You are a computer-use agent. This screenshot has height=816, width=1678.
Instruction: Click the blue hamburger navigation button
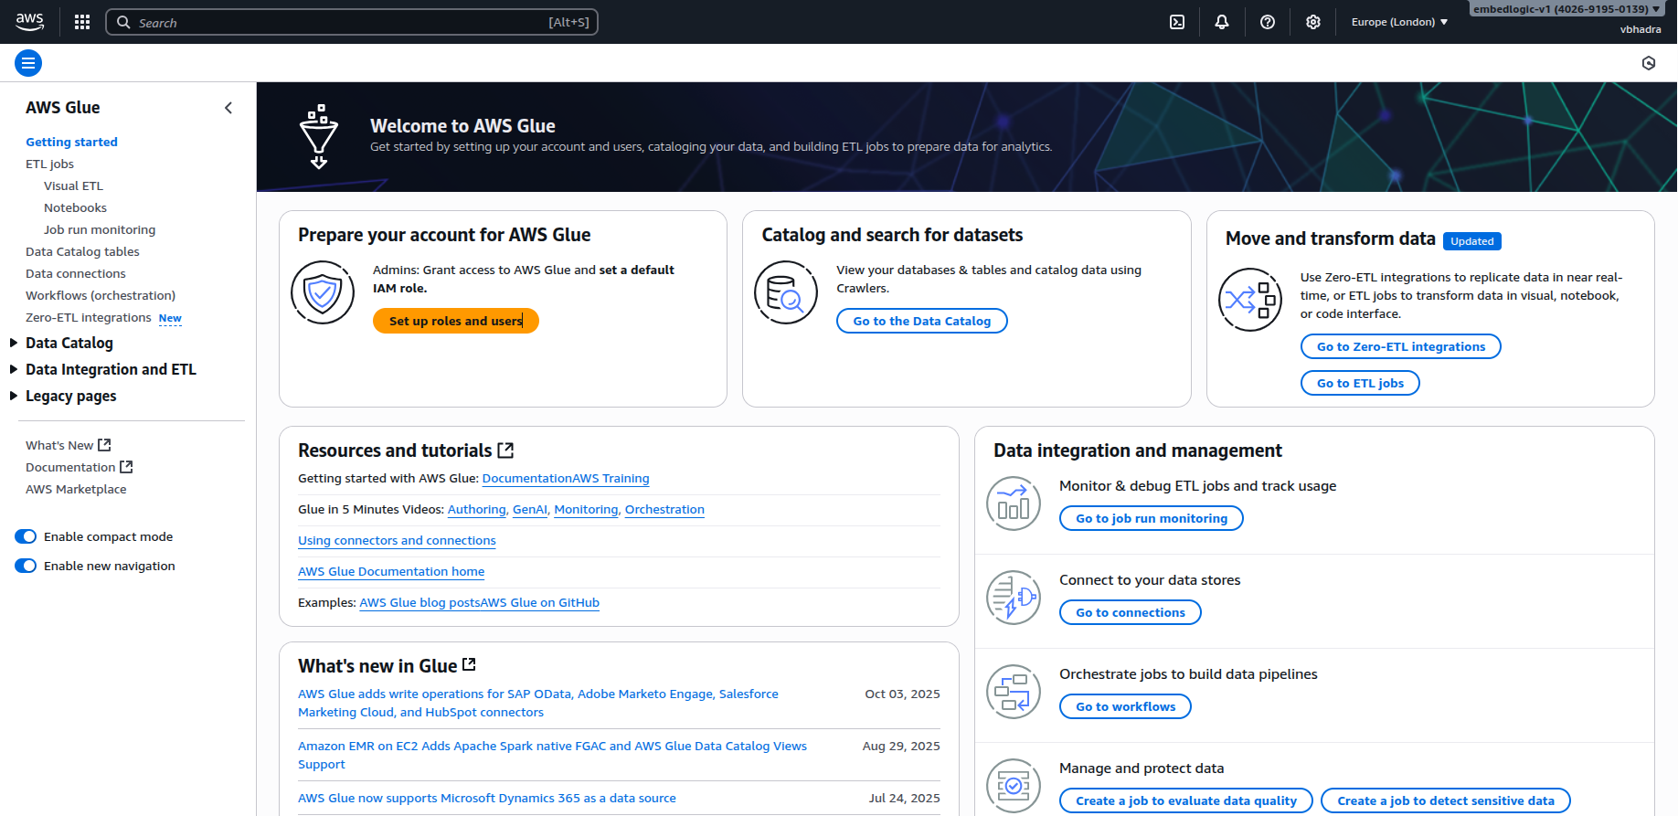click(28, 63)
